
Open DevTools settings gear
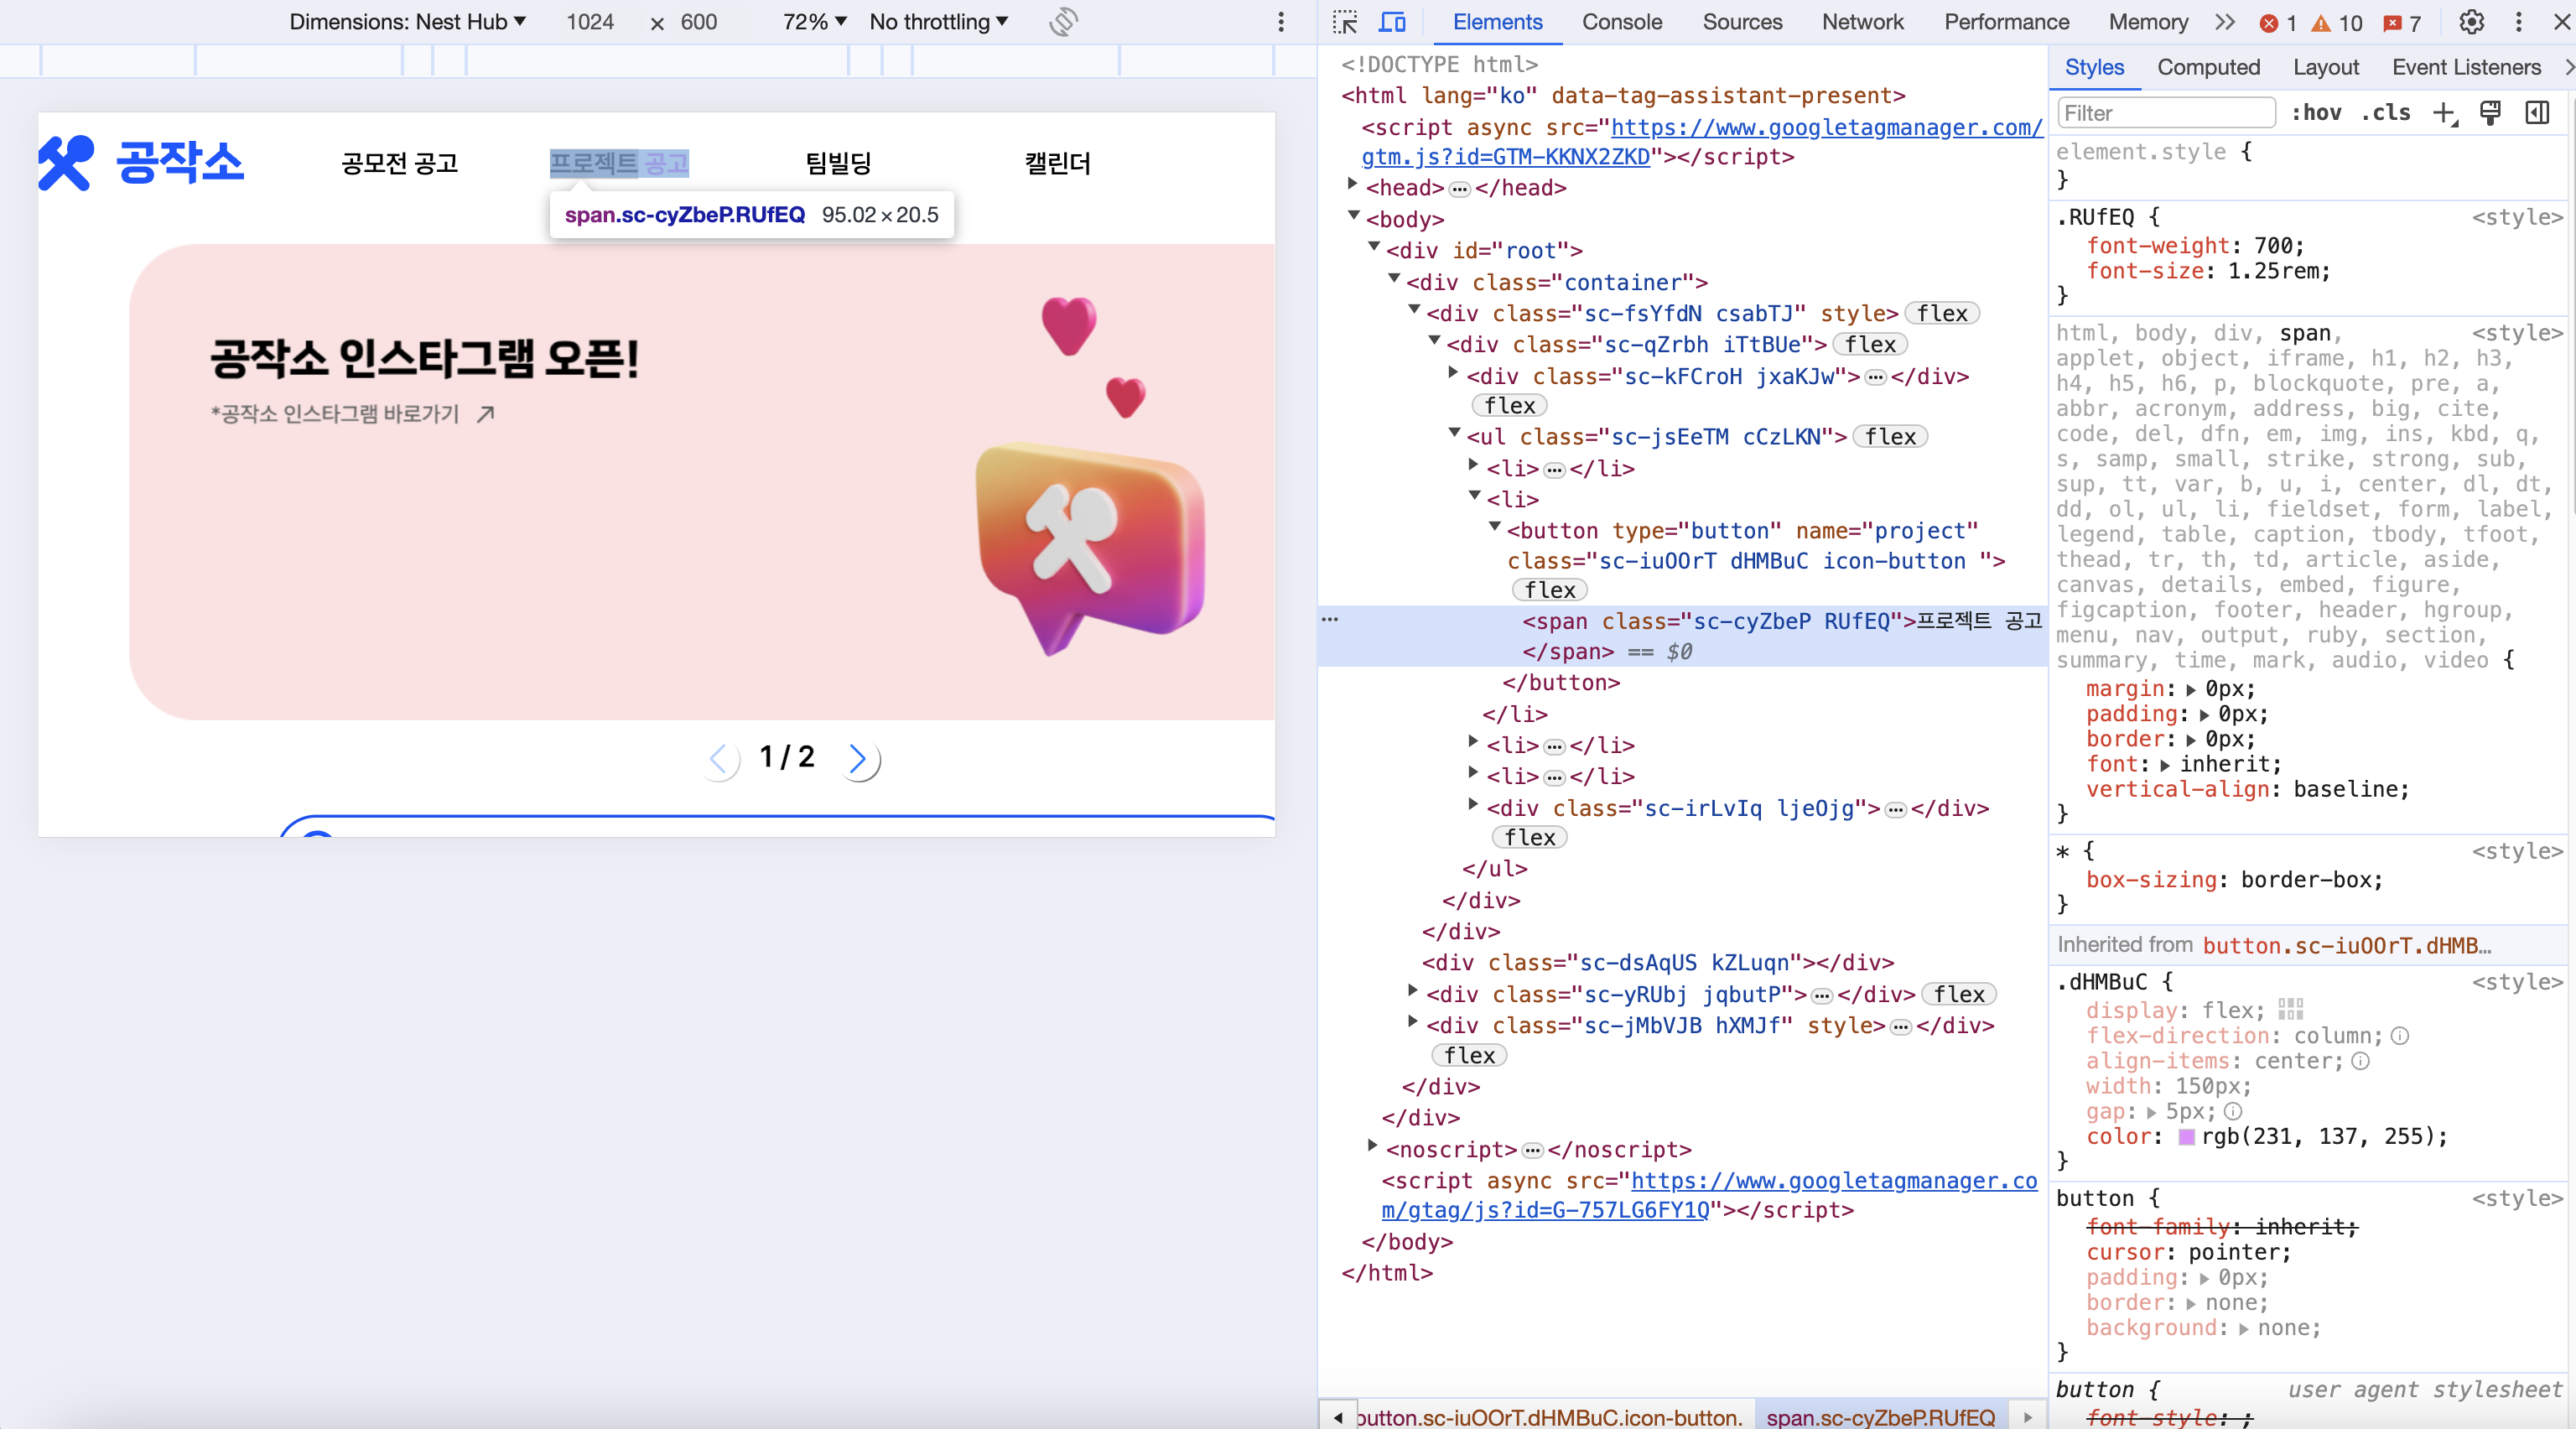[x=2471, y=22]
